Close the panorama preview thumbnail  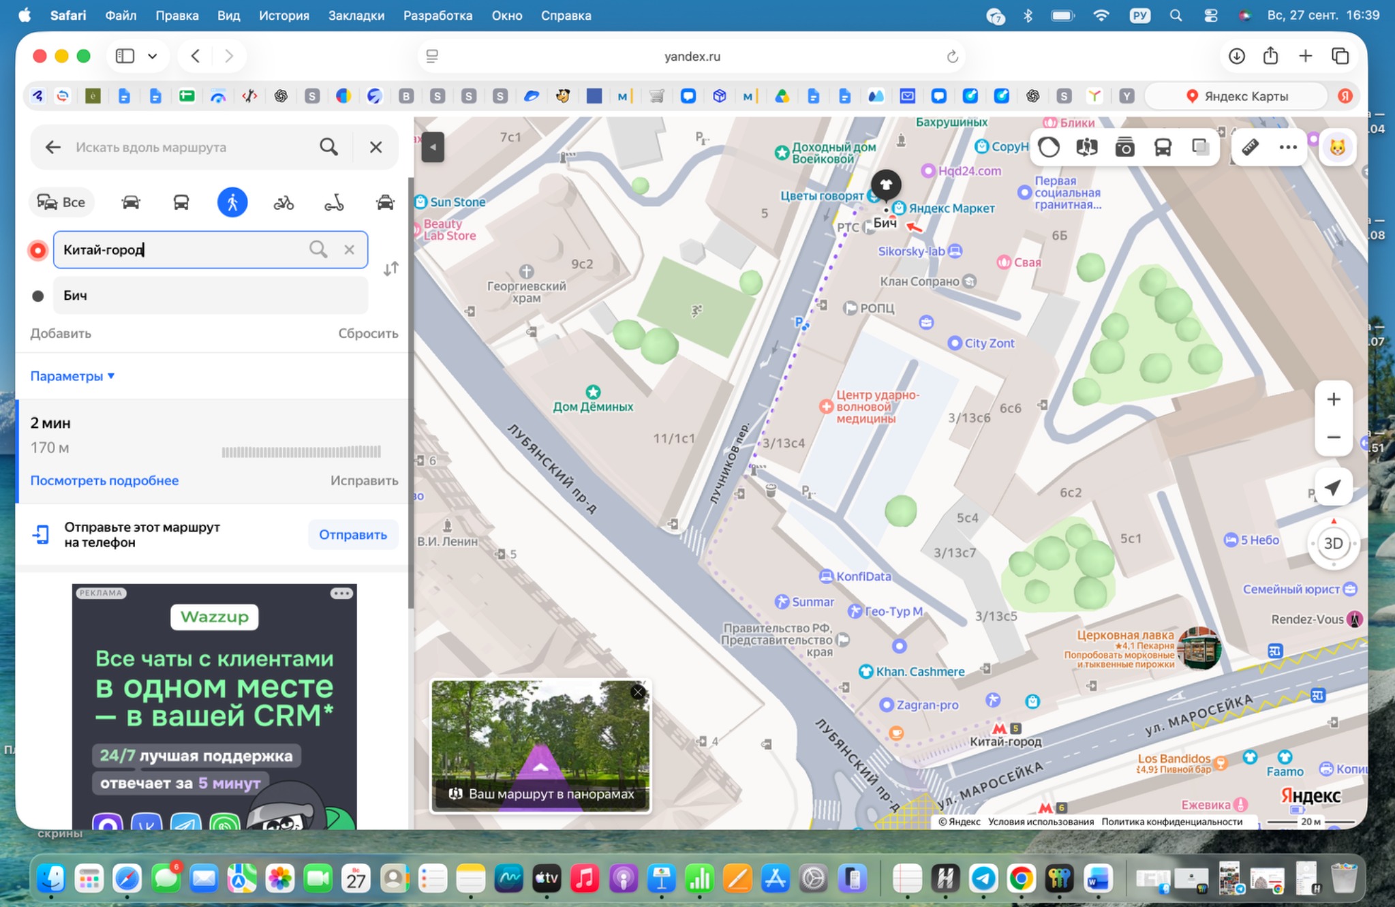[638, 692]
